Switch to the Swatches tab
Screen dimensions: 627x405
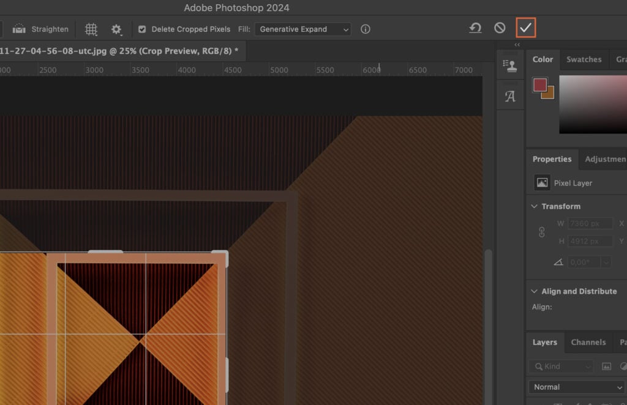(584, 59)
